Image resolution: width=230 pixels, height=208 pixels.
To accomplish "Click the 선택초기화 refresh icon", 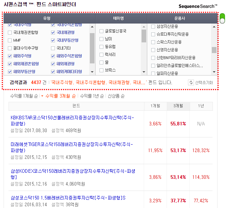I will click(191, 83).
